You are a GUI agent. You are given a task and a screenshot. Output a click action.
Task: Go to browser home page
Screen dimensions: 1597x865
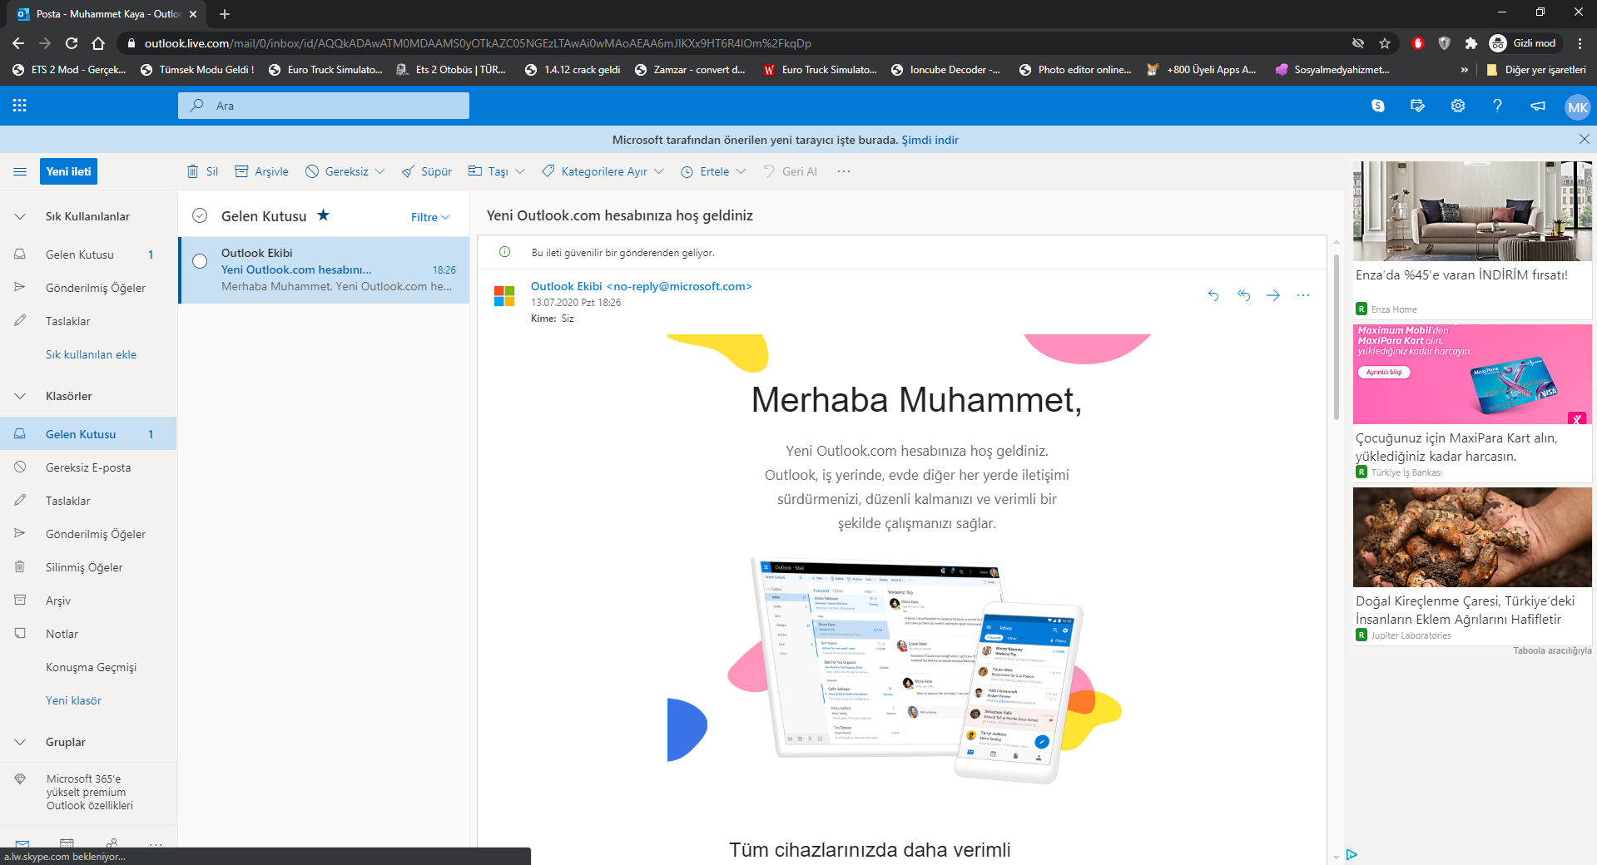98,43
